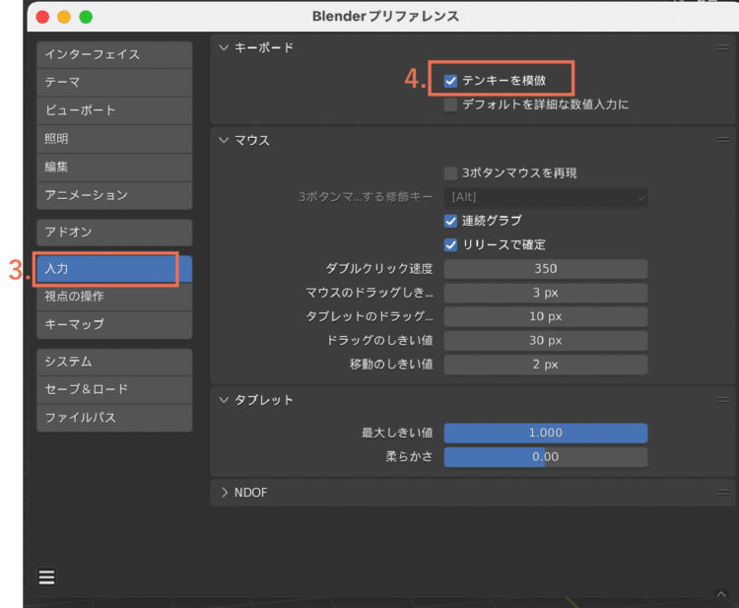The image size is (739, 608).
Task: Open the [Alt] modifier key dropdown
Action: click(x=545, y=197)
